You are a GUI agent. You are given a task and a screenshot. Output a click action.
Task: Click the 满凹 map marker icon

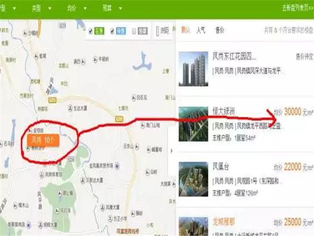[83, 61]
